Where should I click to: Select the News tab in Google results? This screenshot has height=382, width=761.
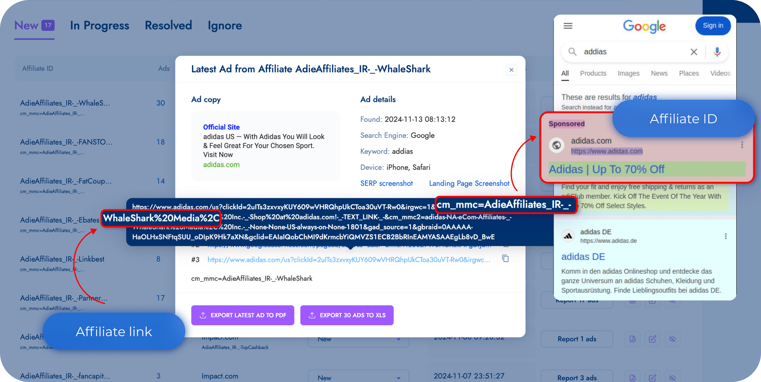click(x=659, y=73)
